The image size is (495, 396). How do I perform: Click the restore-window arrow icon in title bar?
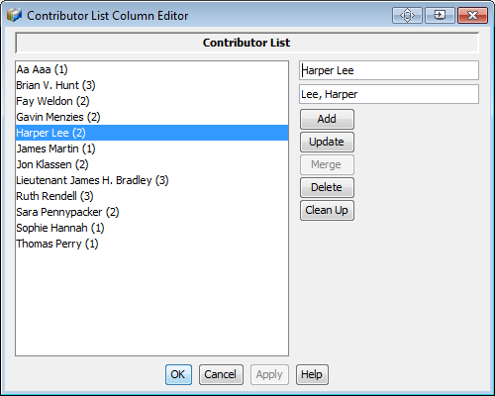click(x=440, y=15)
